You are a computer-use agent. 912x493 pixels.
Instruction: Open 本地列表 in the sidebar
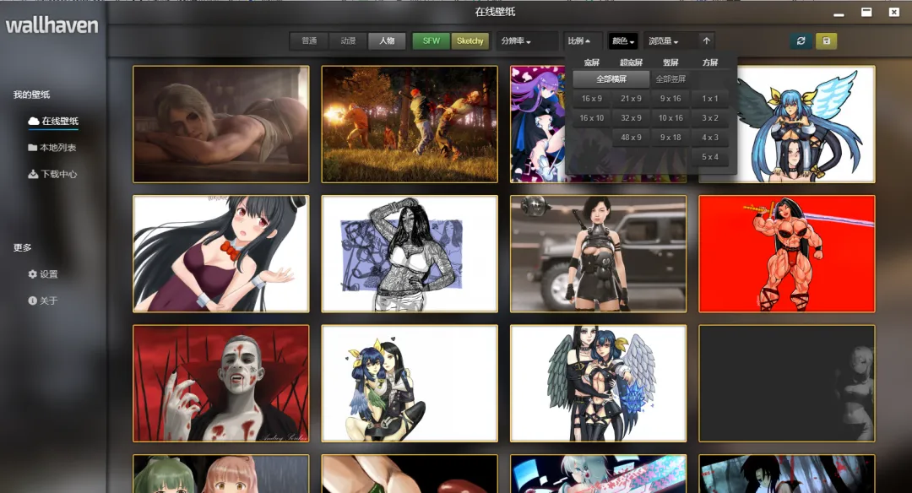tap(52, 148)
